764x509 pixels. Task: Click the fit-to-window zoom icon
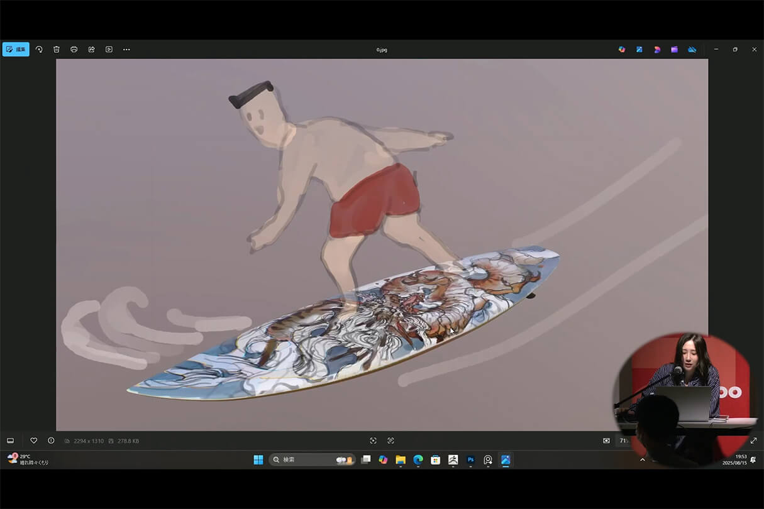pyautogui.click(x=606, y=441)
